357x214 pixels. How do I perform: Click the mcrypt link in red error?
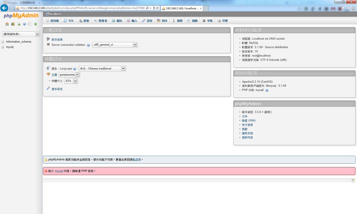[x=59, y=171]
